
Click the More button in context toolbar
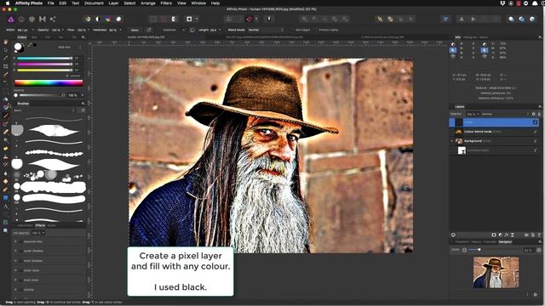click(x=135, y=30)
